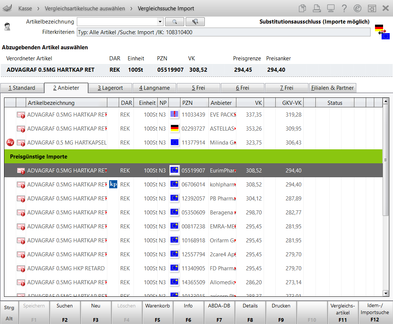Sort by PZN column header

click(194, 103)
